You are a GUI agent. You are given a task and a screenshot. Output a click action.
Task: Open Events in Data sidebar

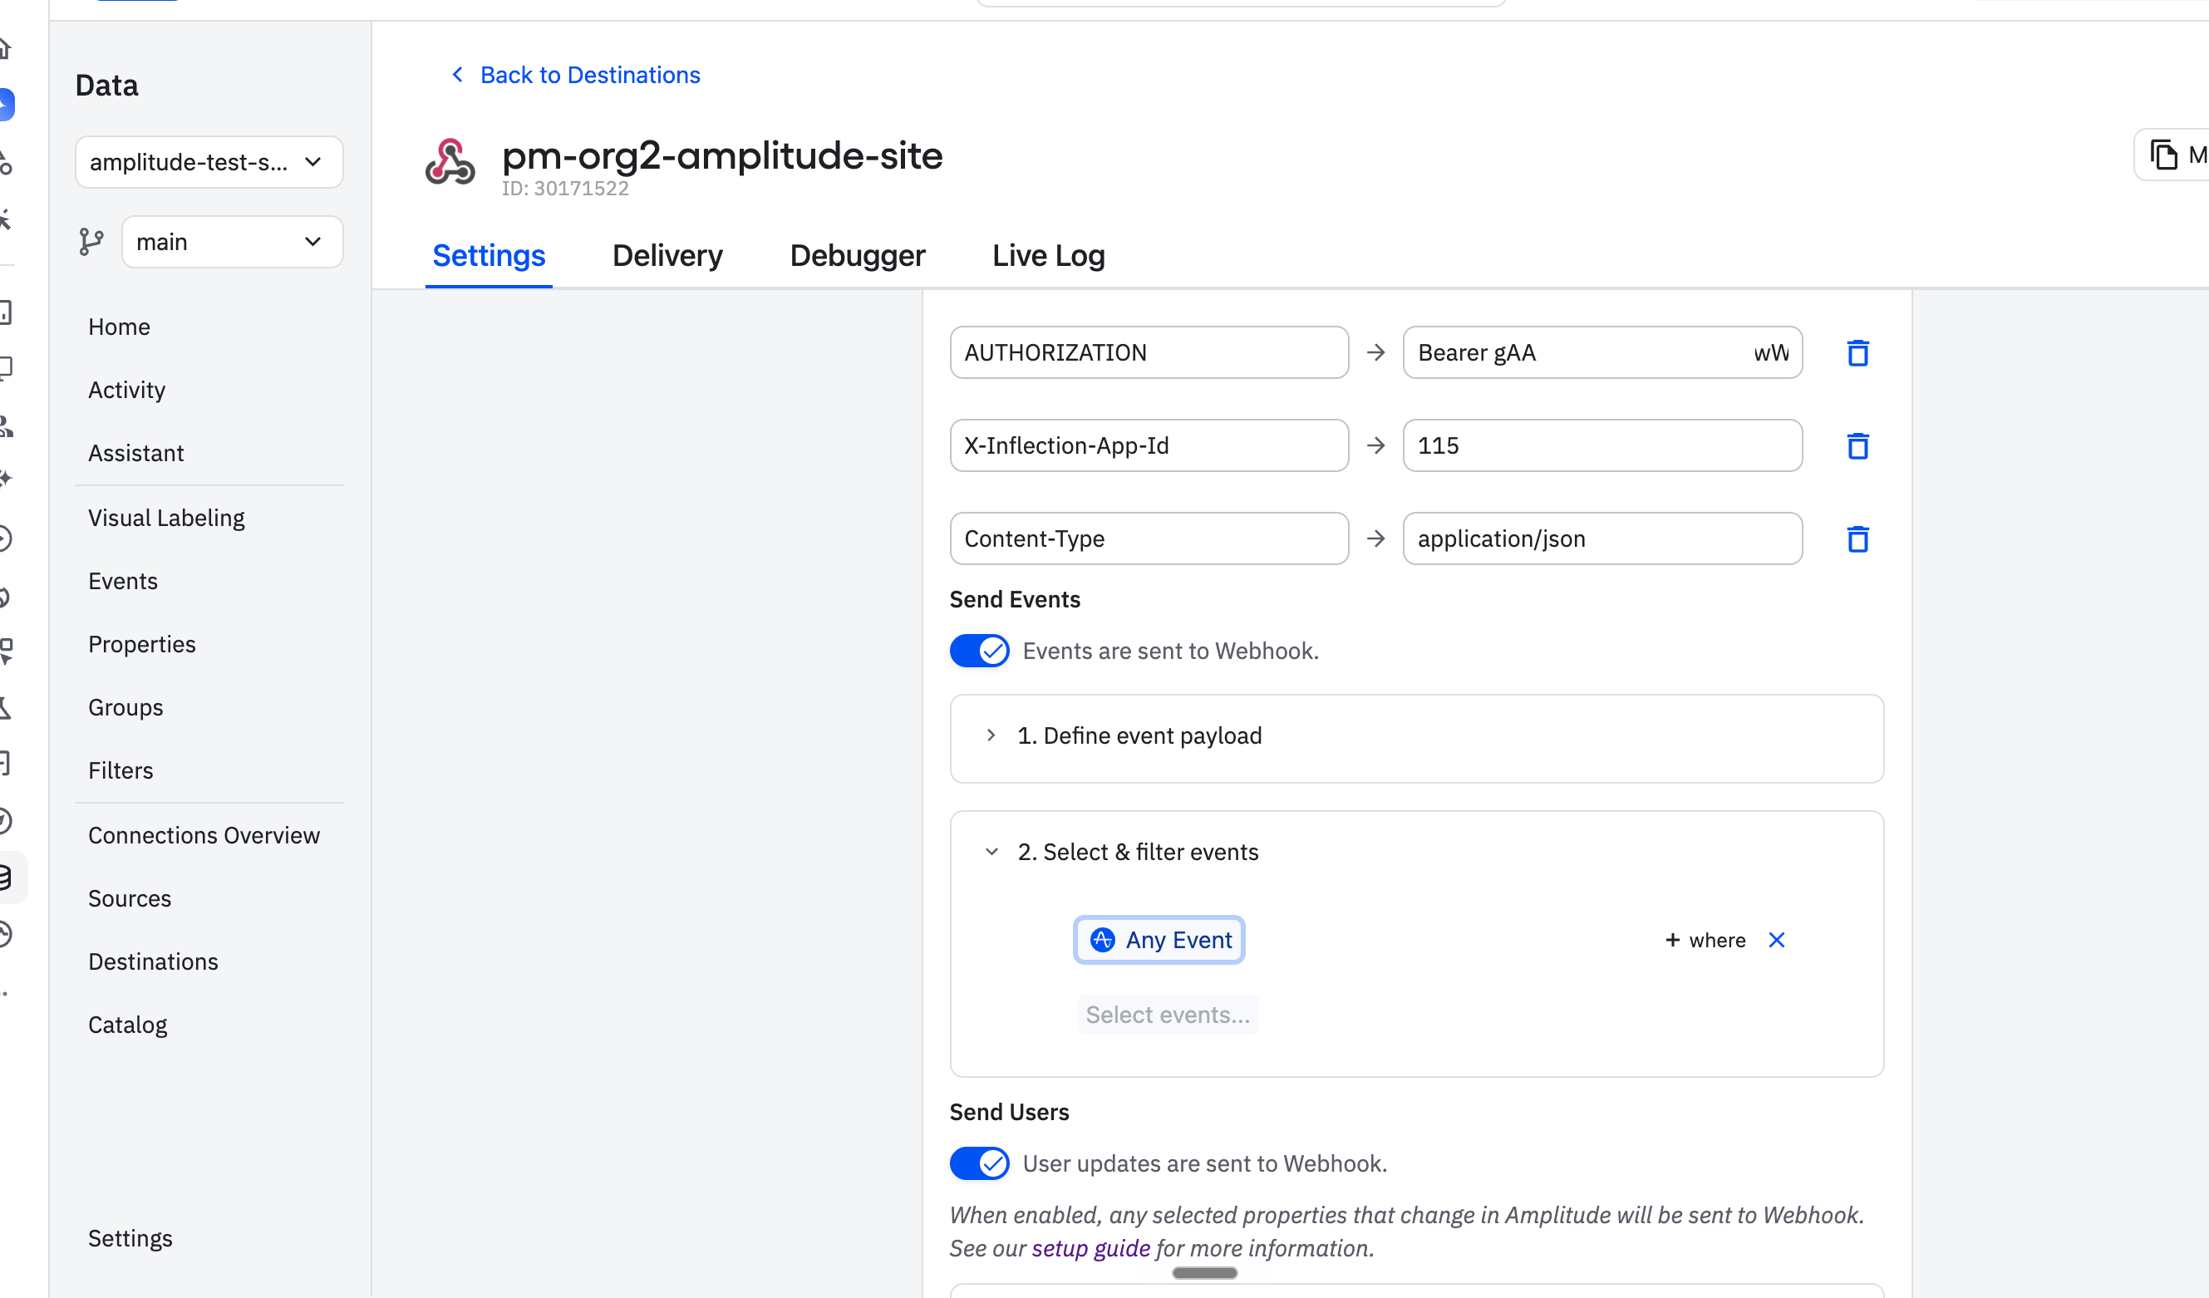pos(123,581)
